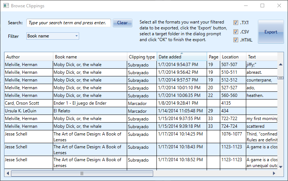Viewport: 288px width, 181px height.
Task: Click location cell 1076-1077
Action: pos(233,137)
